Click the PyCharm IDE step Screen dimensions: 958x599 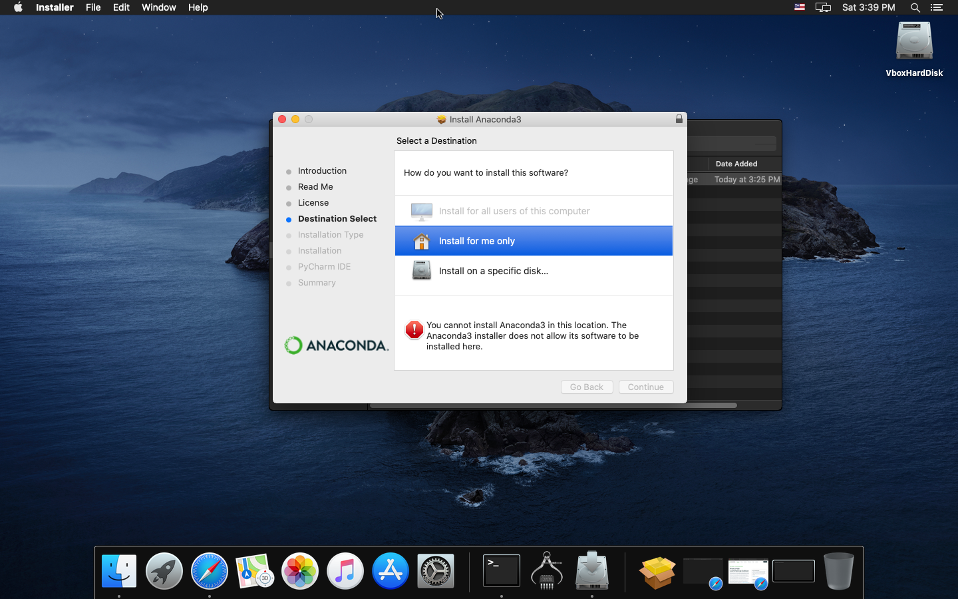point(324,267)
